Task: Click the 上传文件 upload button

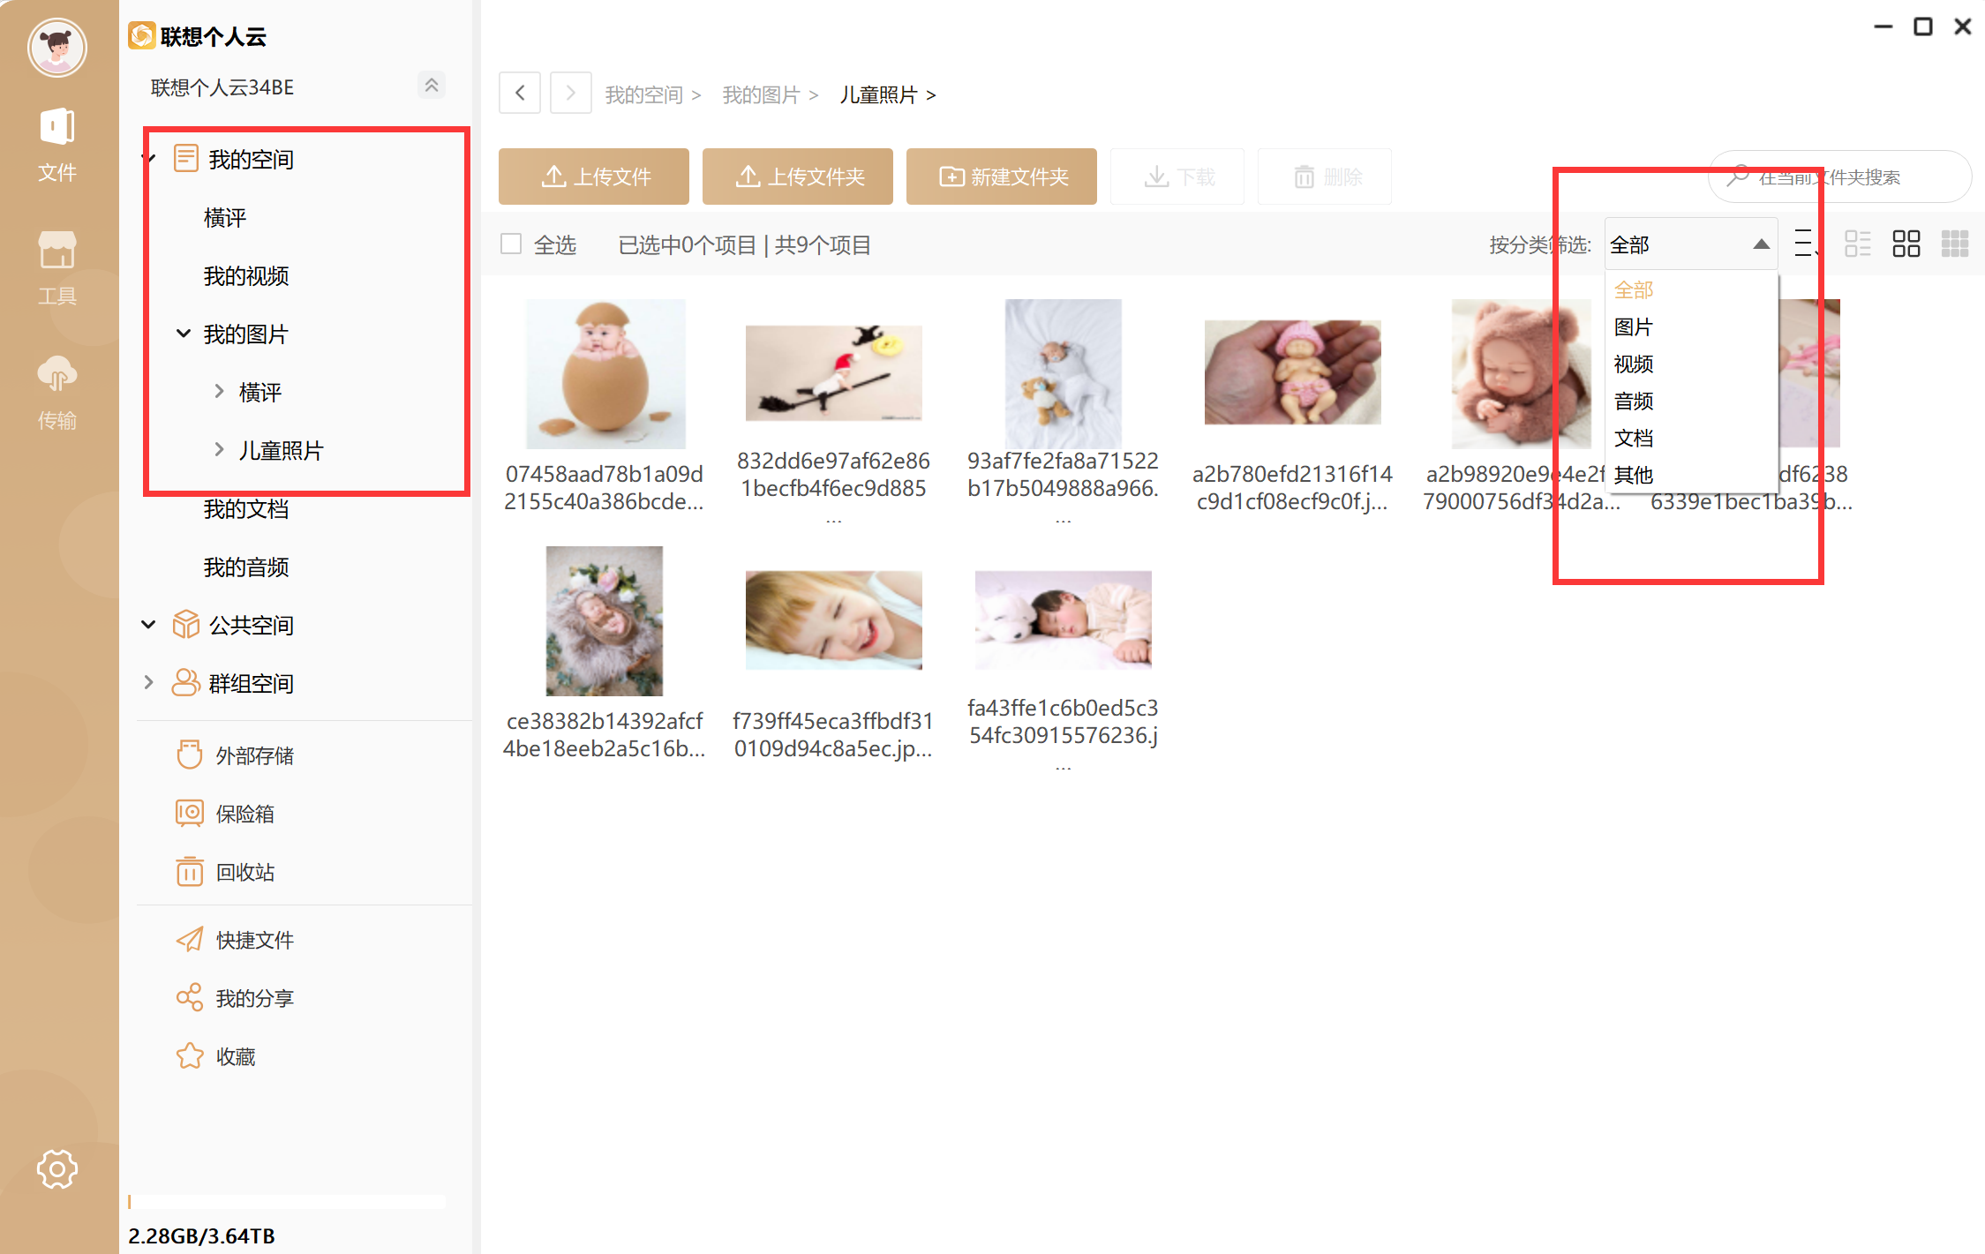Action: [x=594, y=176]
